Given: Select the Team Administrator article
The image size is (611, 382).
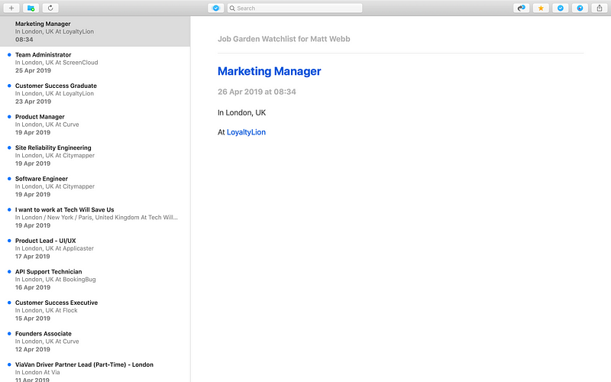Looking at the screenshot, I should pyautogui.click(x=95, y=63).
